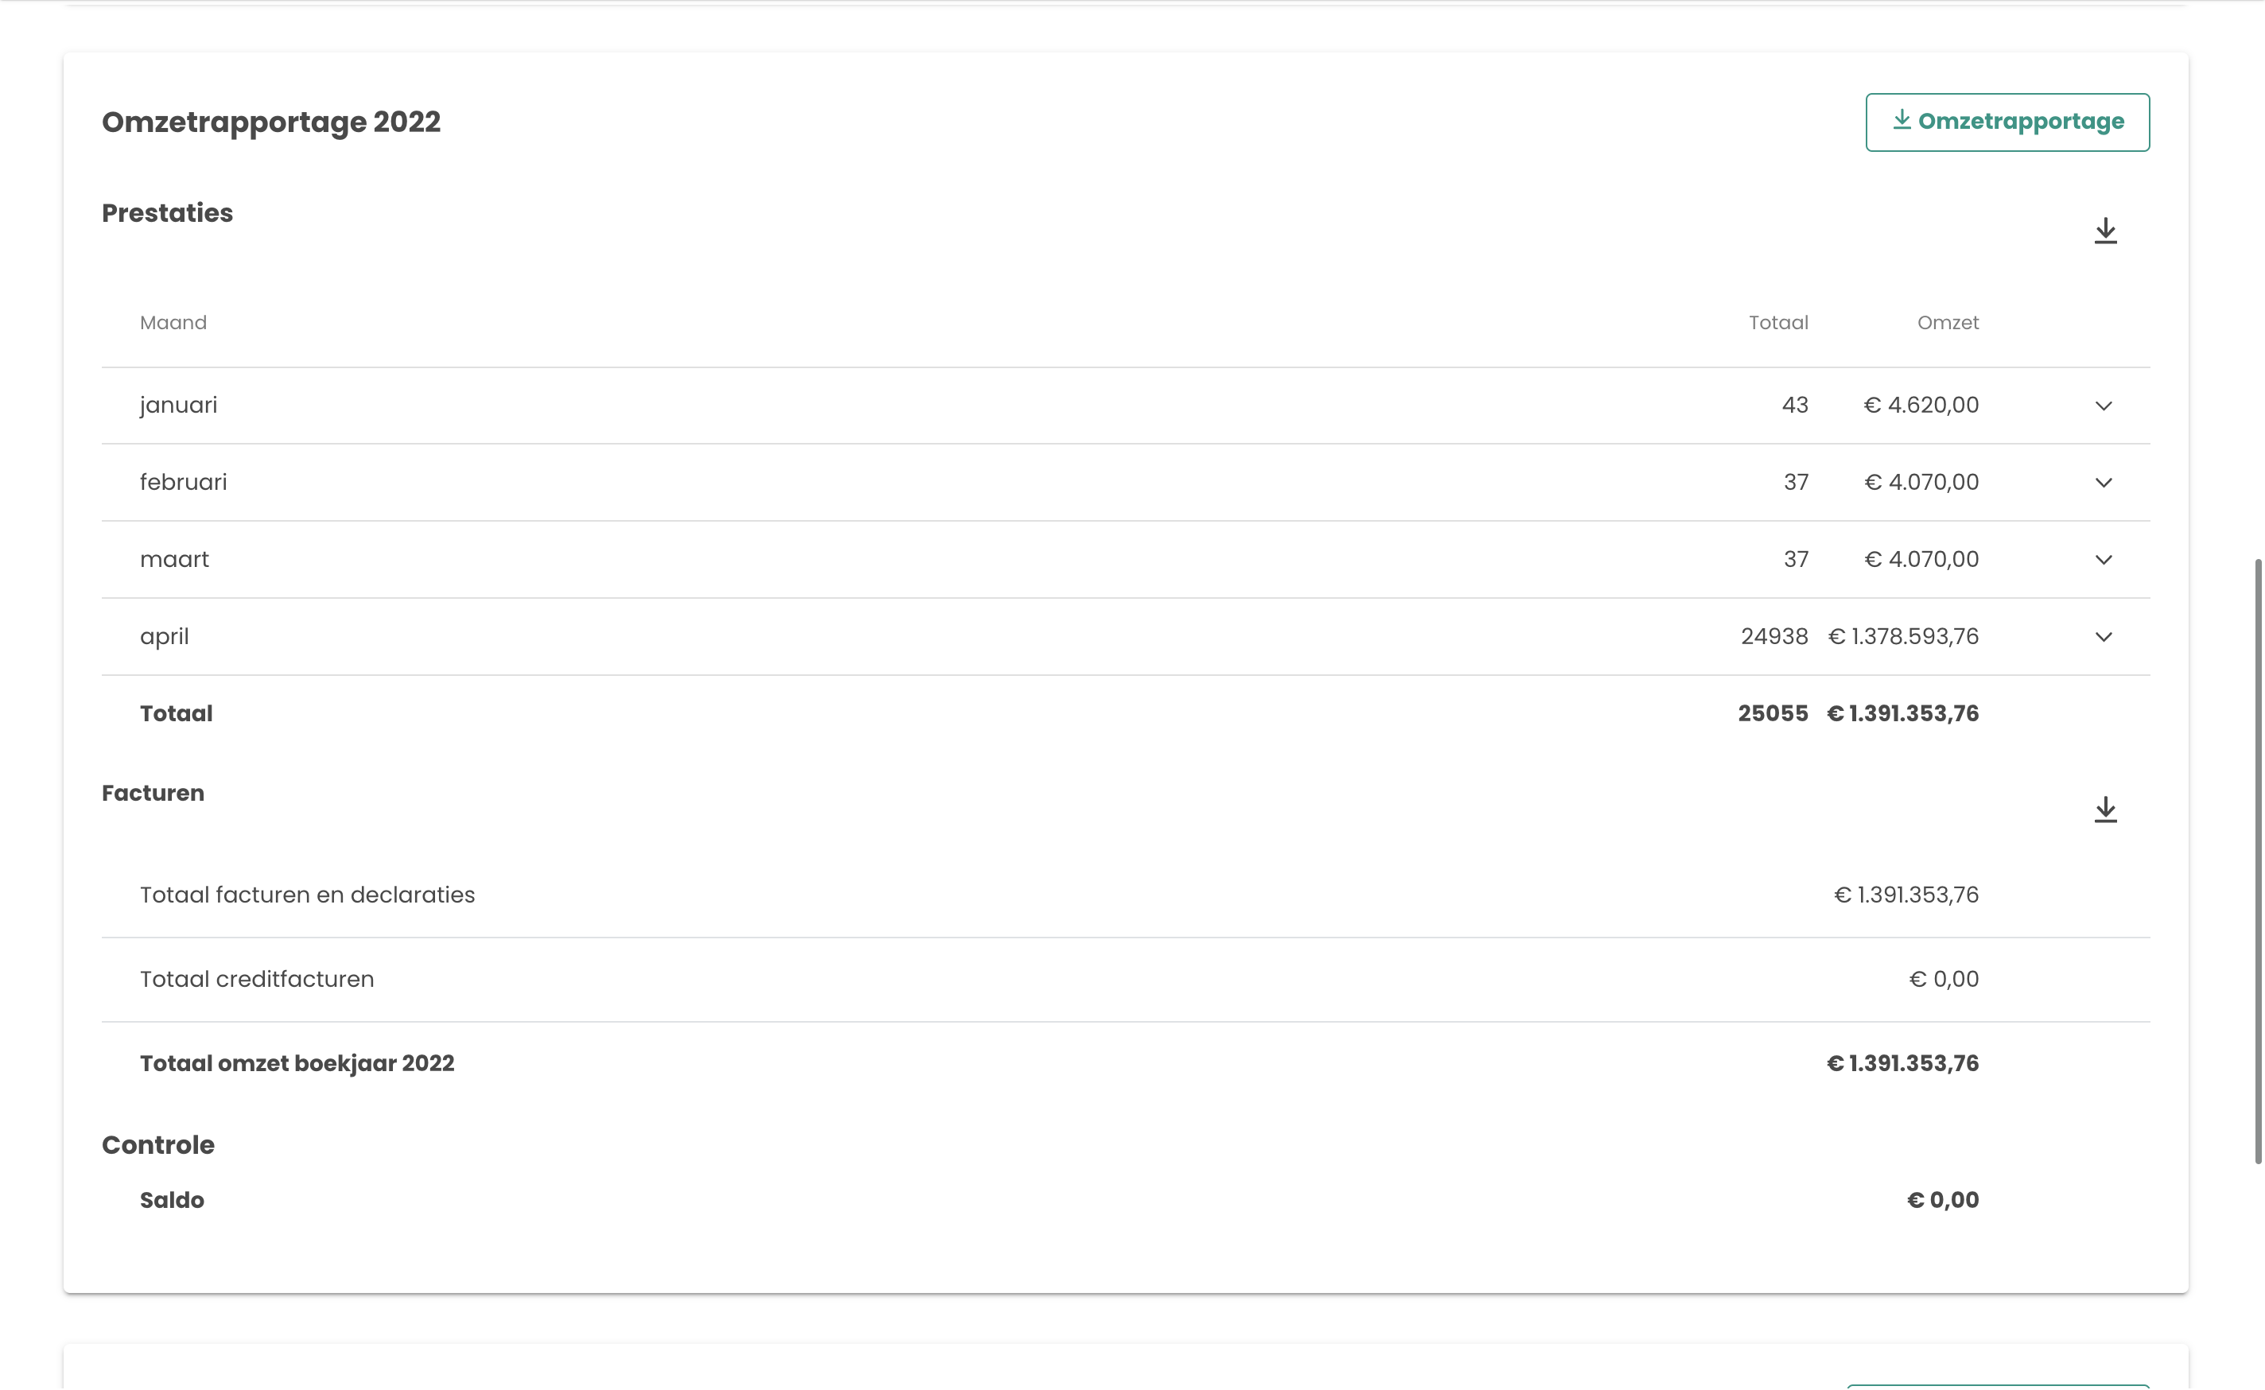Click the page vertical scrollbar

click(2257, 860)
